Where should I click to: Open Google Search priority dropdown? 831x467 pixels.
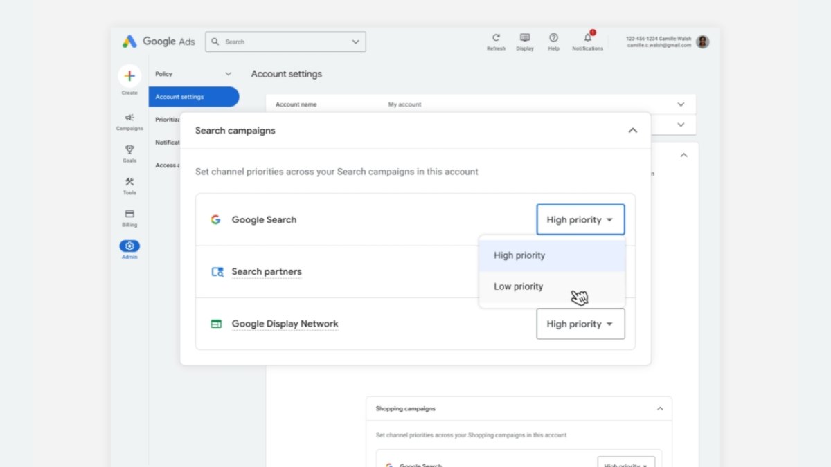(580, 219)
